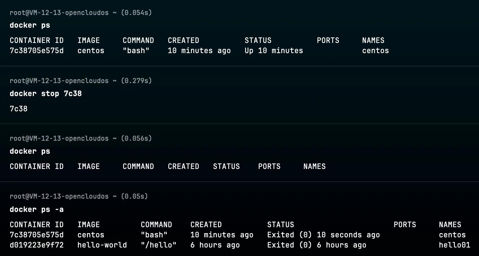Select "bash" command in the Up 10 minutes row
Viewport: 479px width, 256px height.
[x=136, y=51]
